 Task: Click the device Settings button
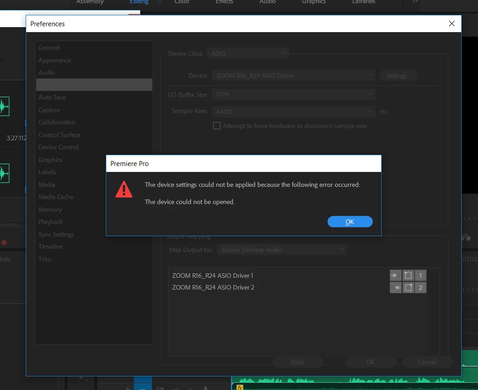[x=398, y=76]
